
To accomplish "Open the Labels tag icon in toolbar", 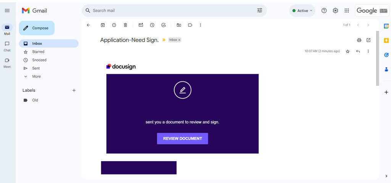I will 190,25.
